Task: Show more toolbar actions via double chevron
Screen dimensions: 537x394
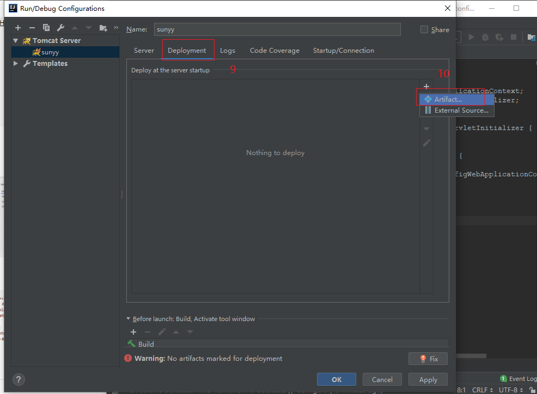Action: 115,28
